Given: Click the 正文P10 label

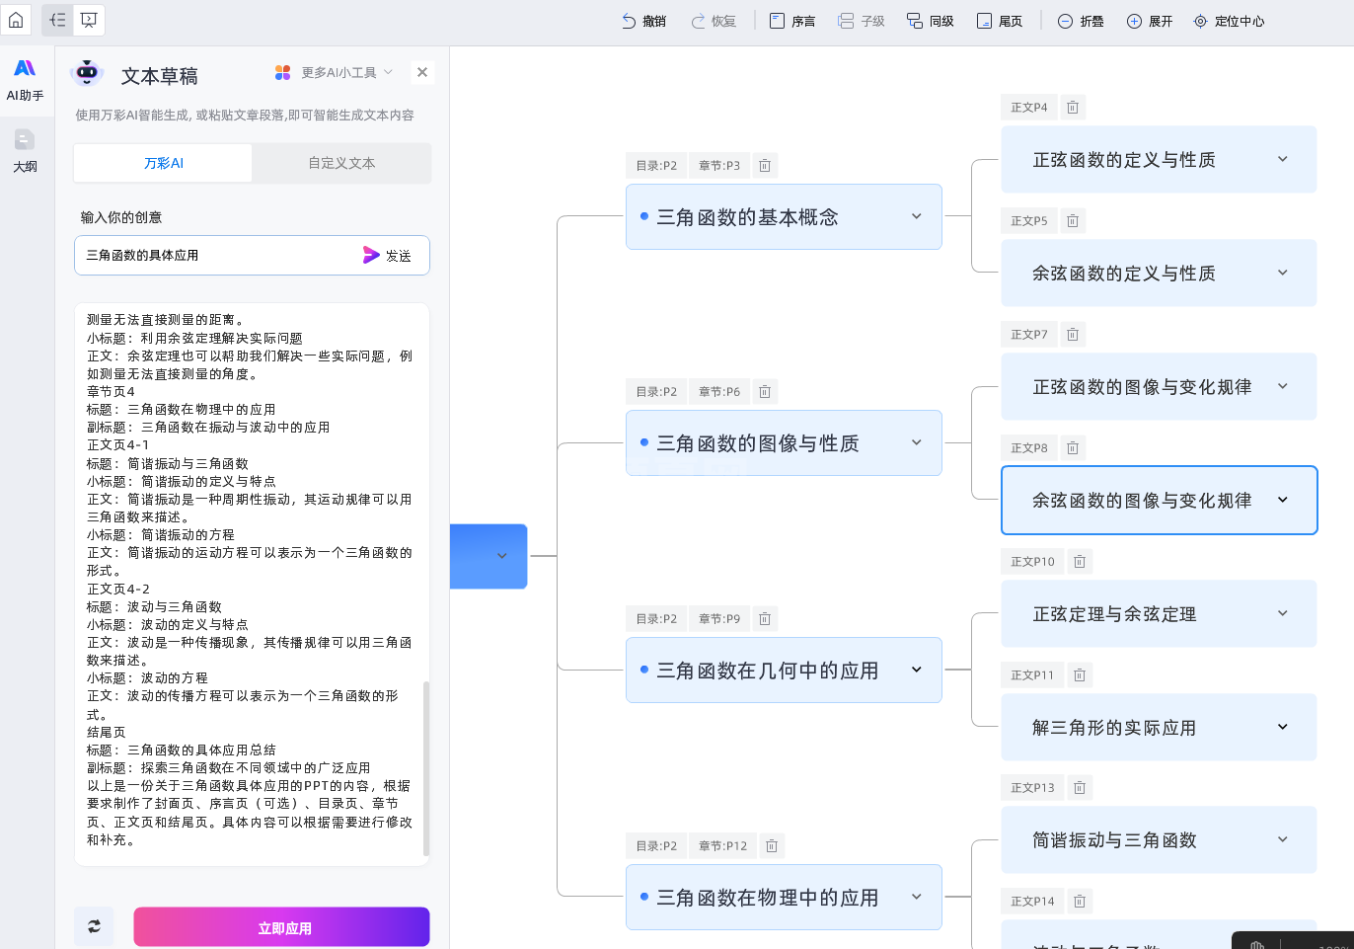Looking at the screenshot, I should tap(1032, 562).
